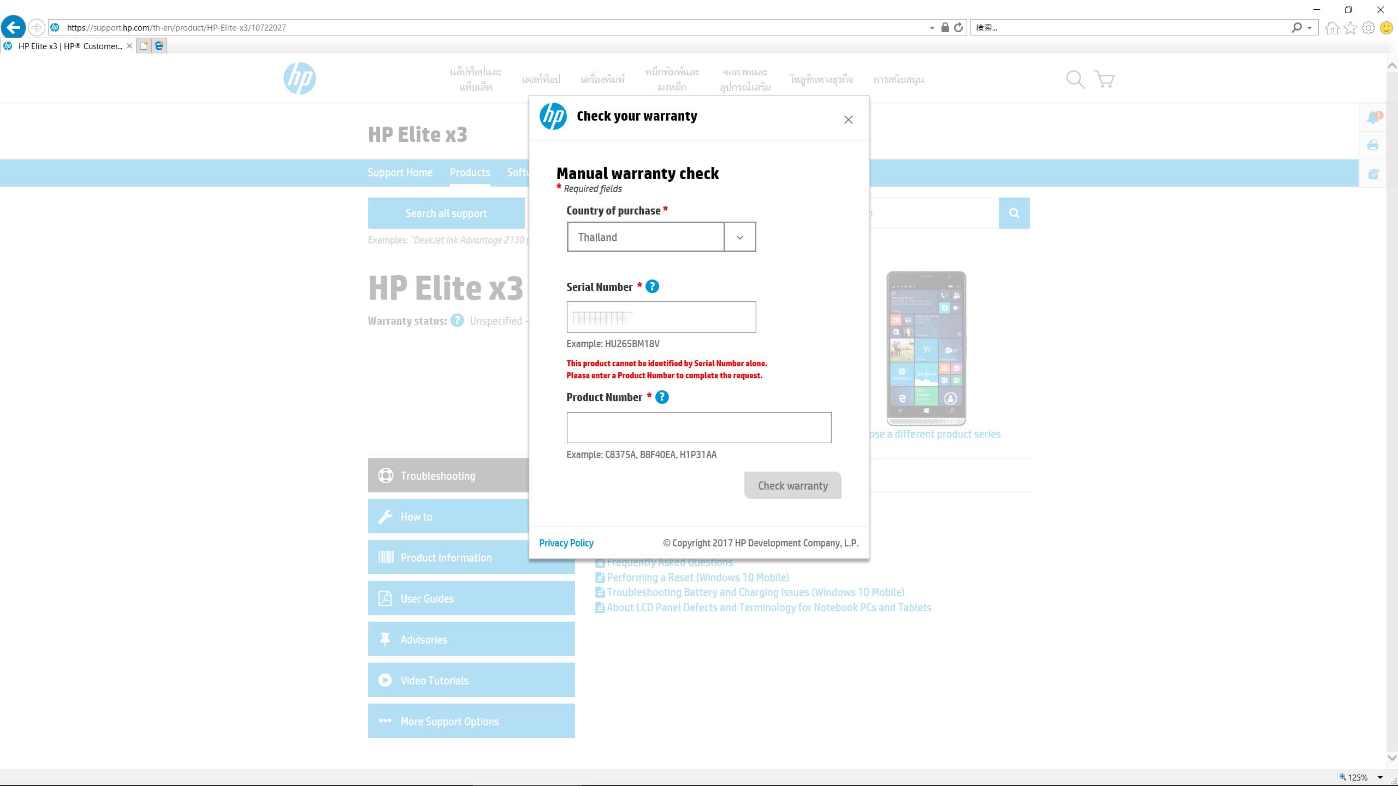Open More Support Options
Screen dimensions: 1398x786
coord(471,721)
